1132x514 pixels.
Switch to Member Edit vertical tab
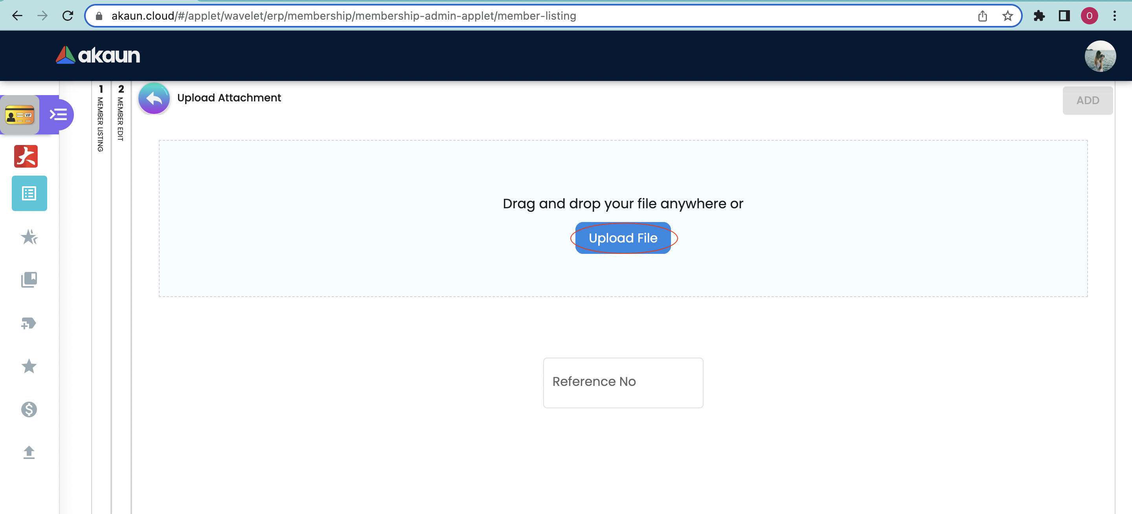[x=121, y=113]
